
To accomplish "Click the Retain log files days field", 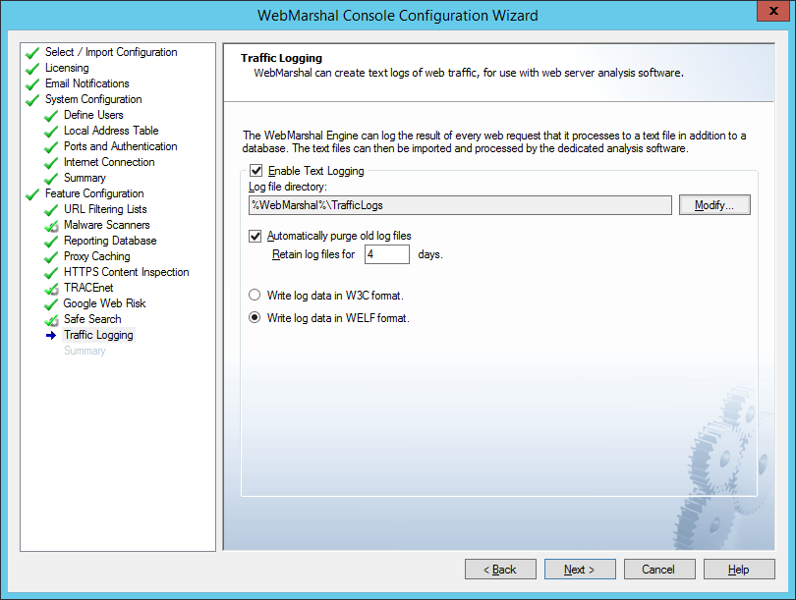I will coord(386,254).
